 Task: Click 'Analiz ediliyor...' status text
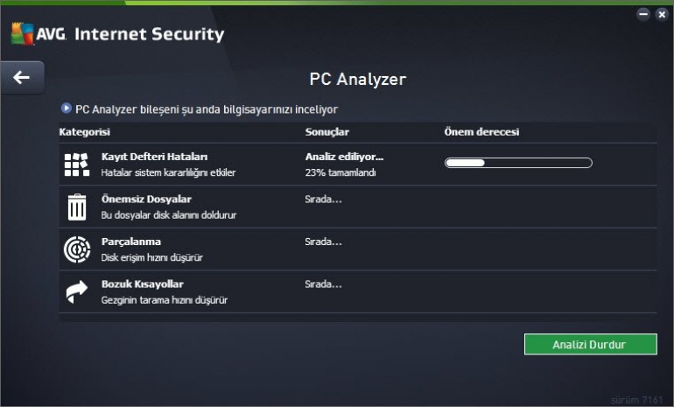click(x=344, y=157)
